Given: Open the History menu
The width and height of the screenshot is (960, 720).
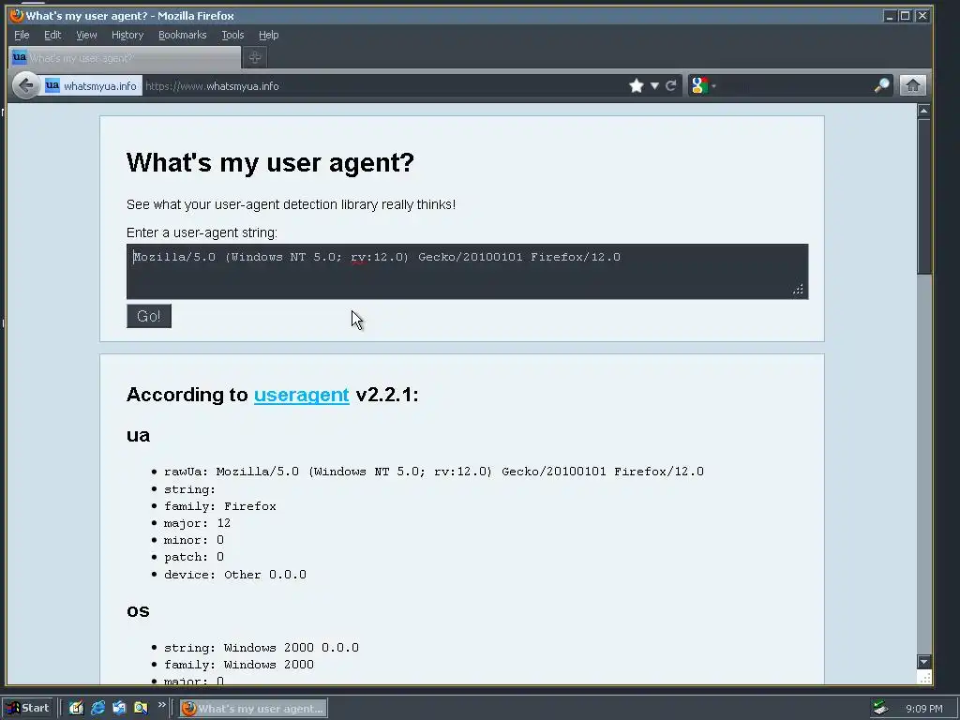Looking at the screenshot, I should click(x=127, y=35).
